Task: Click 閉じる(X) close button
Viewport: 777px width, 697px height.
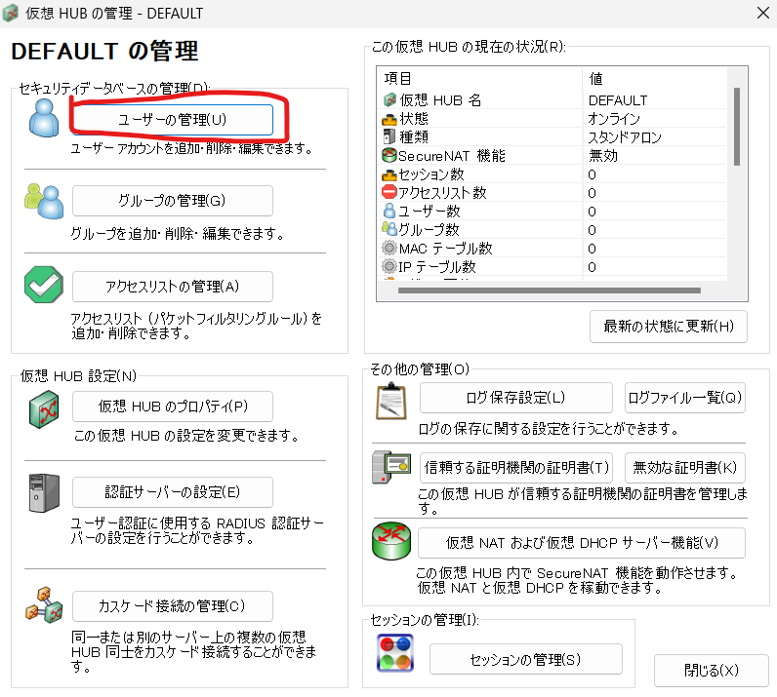Action: coord(711,671)
